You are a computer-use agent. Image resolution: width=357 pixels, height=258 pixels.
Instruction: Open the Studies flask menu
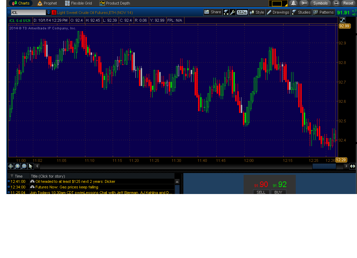tap(301, 13)
